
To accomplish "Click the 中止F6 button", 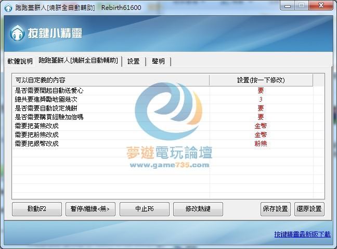I will tap(145, 209).
